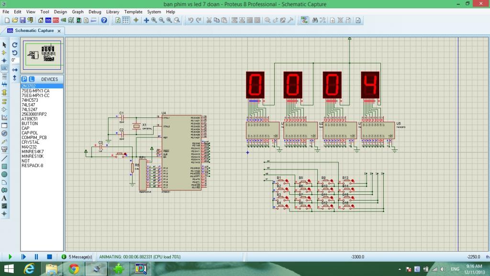
Task: Switch to the Schematic Capture tab
Action: pyautogui.click(x=34, y=31)
